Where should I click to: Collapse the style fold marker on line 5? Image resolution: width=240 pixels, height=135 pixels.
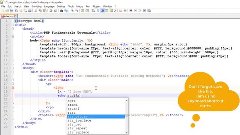coord(13,37)
